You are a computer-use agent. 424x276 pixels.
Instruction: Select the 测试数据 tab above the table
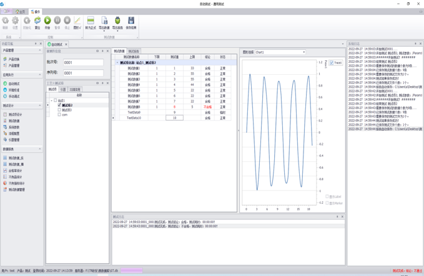tap(119, 51)
